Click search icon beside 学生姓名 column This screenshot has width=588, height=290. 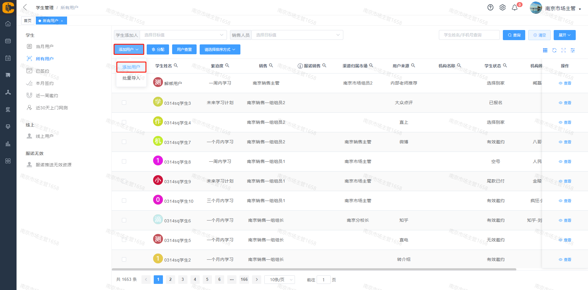click(176, 66)
